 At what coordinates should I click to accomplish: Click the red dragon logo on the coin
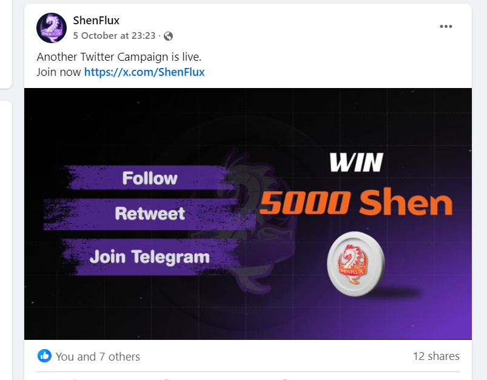click(x=352, y=264)
